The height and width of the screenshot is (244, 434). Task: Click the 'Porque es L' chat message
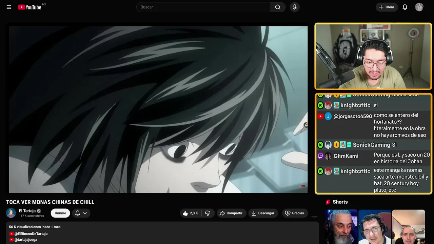pos(402,158)
